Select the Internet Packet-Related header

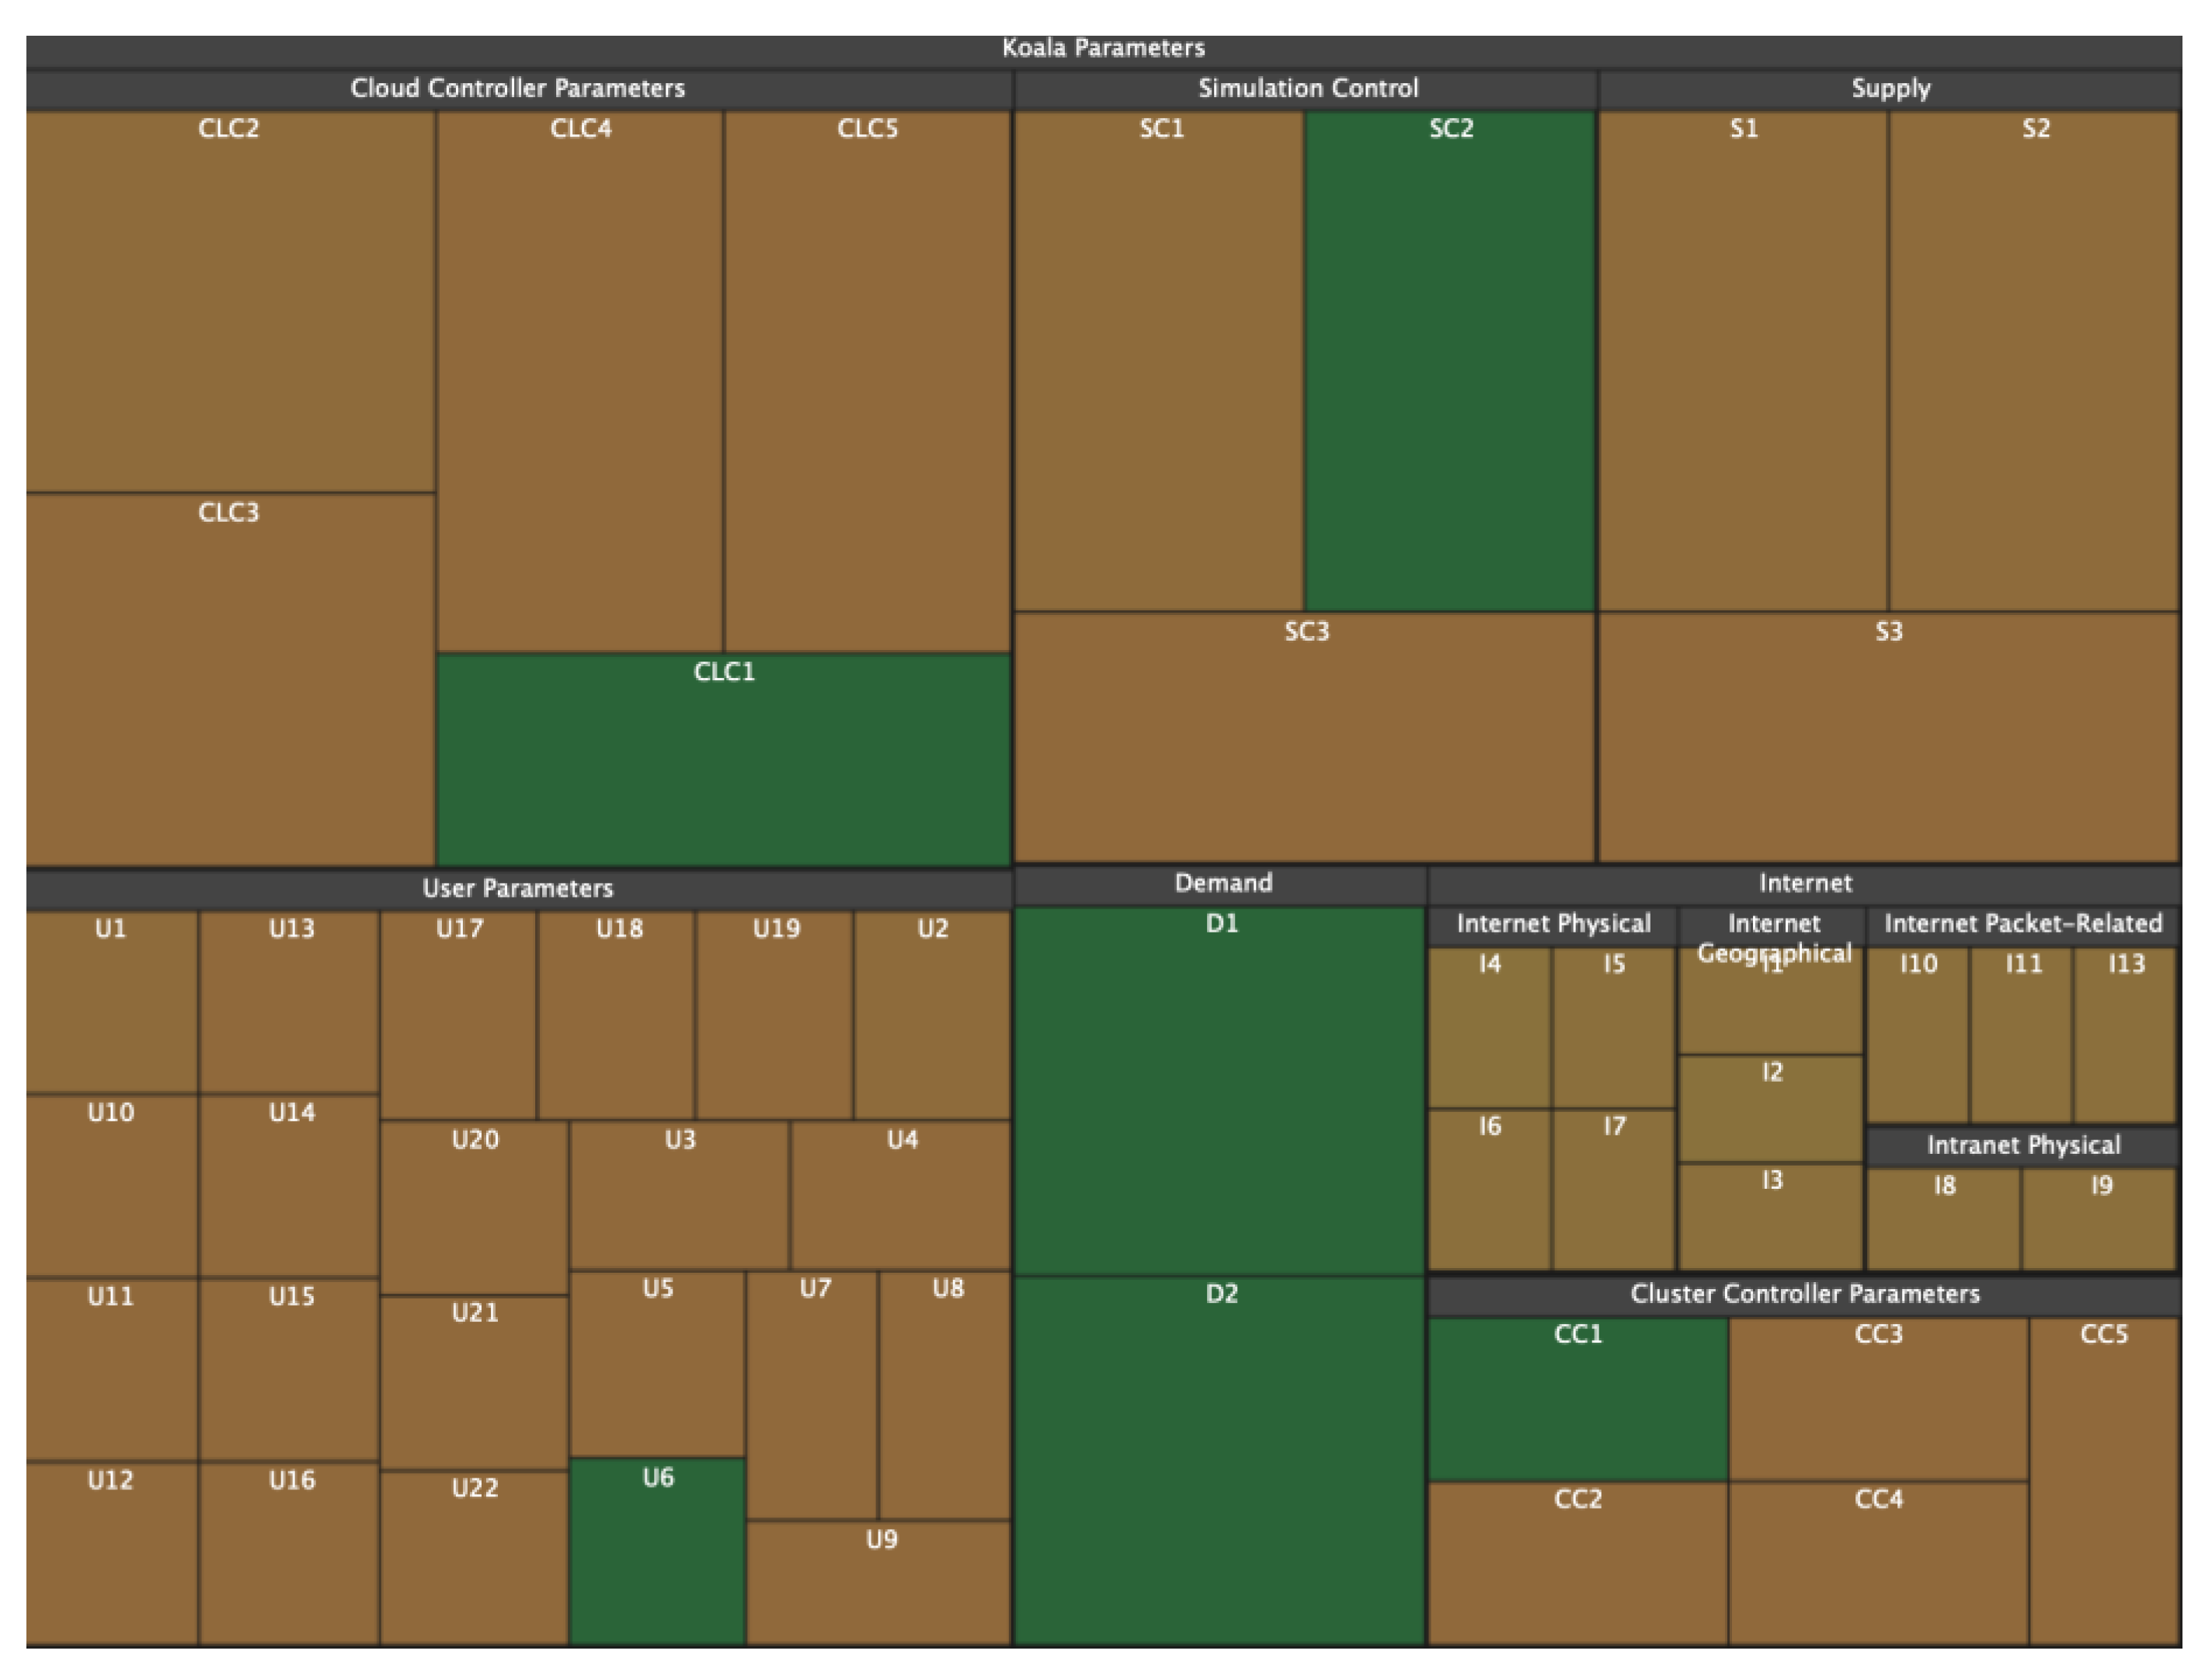click(x=2022, y=923)
